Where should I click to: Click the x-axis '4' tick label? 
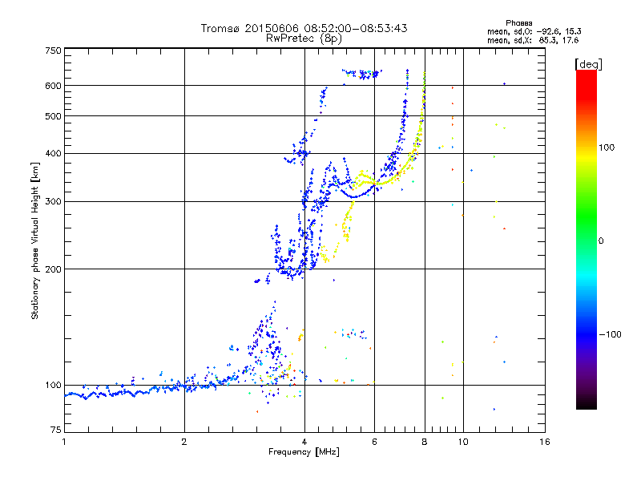coord(304,442)
